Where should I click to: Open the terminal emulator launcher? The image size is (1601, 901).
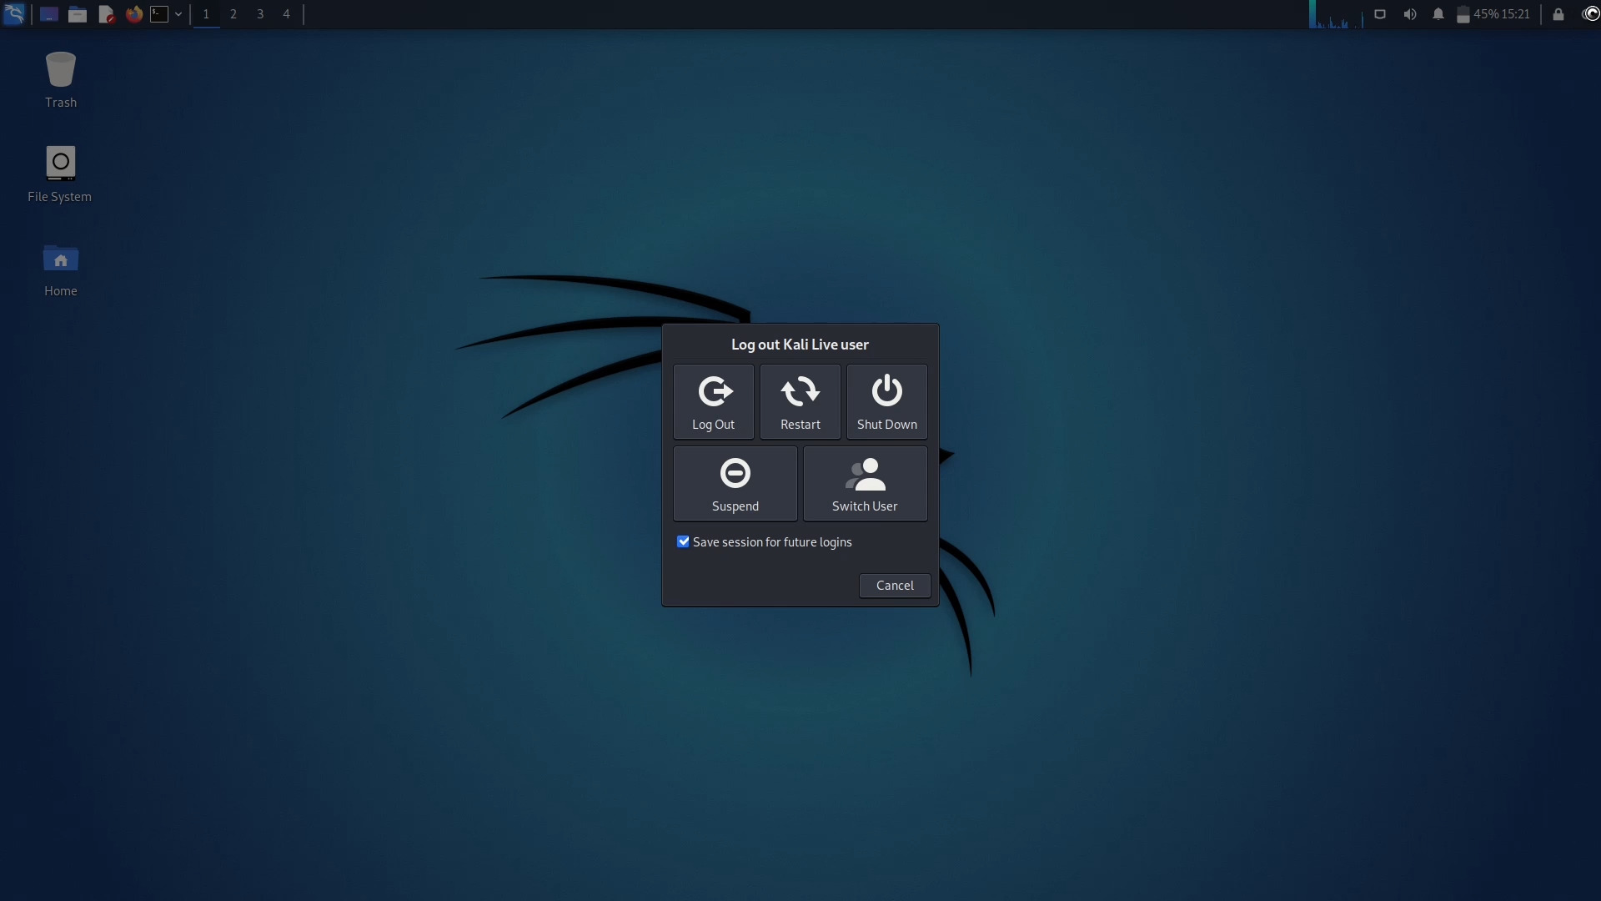tap(159, 14)
